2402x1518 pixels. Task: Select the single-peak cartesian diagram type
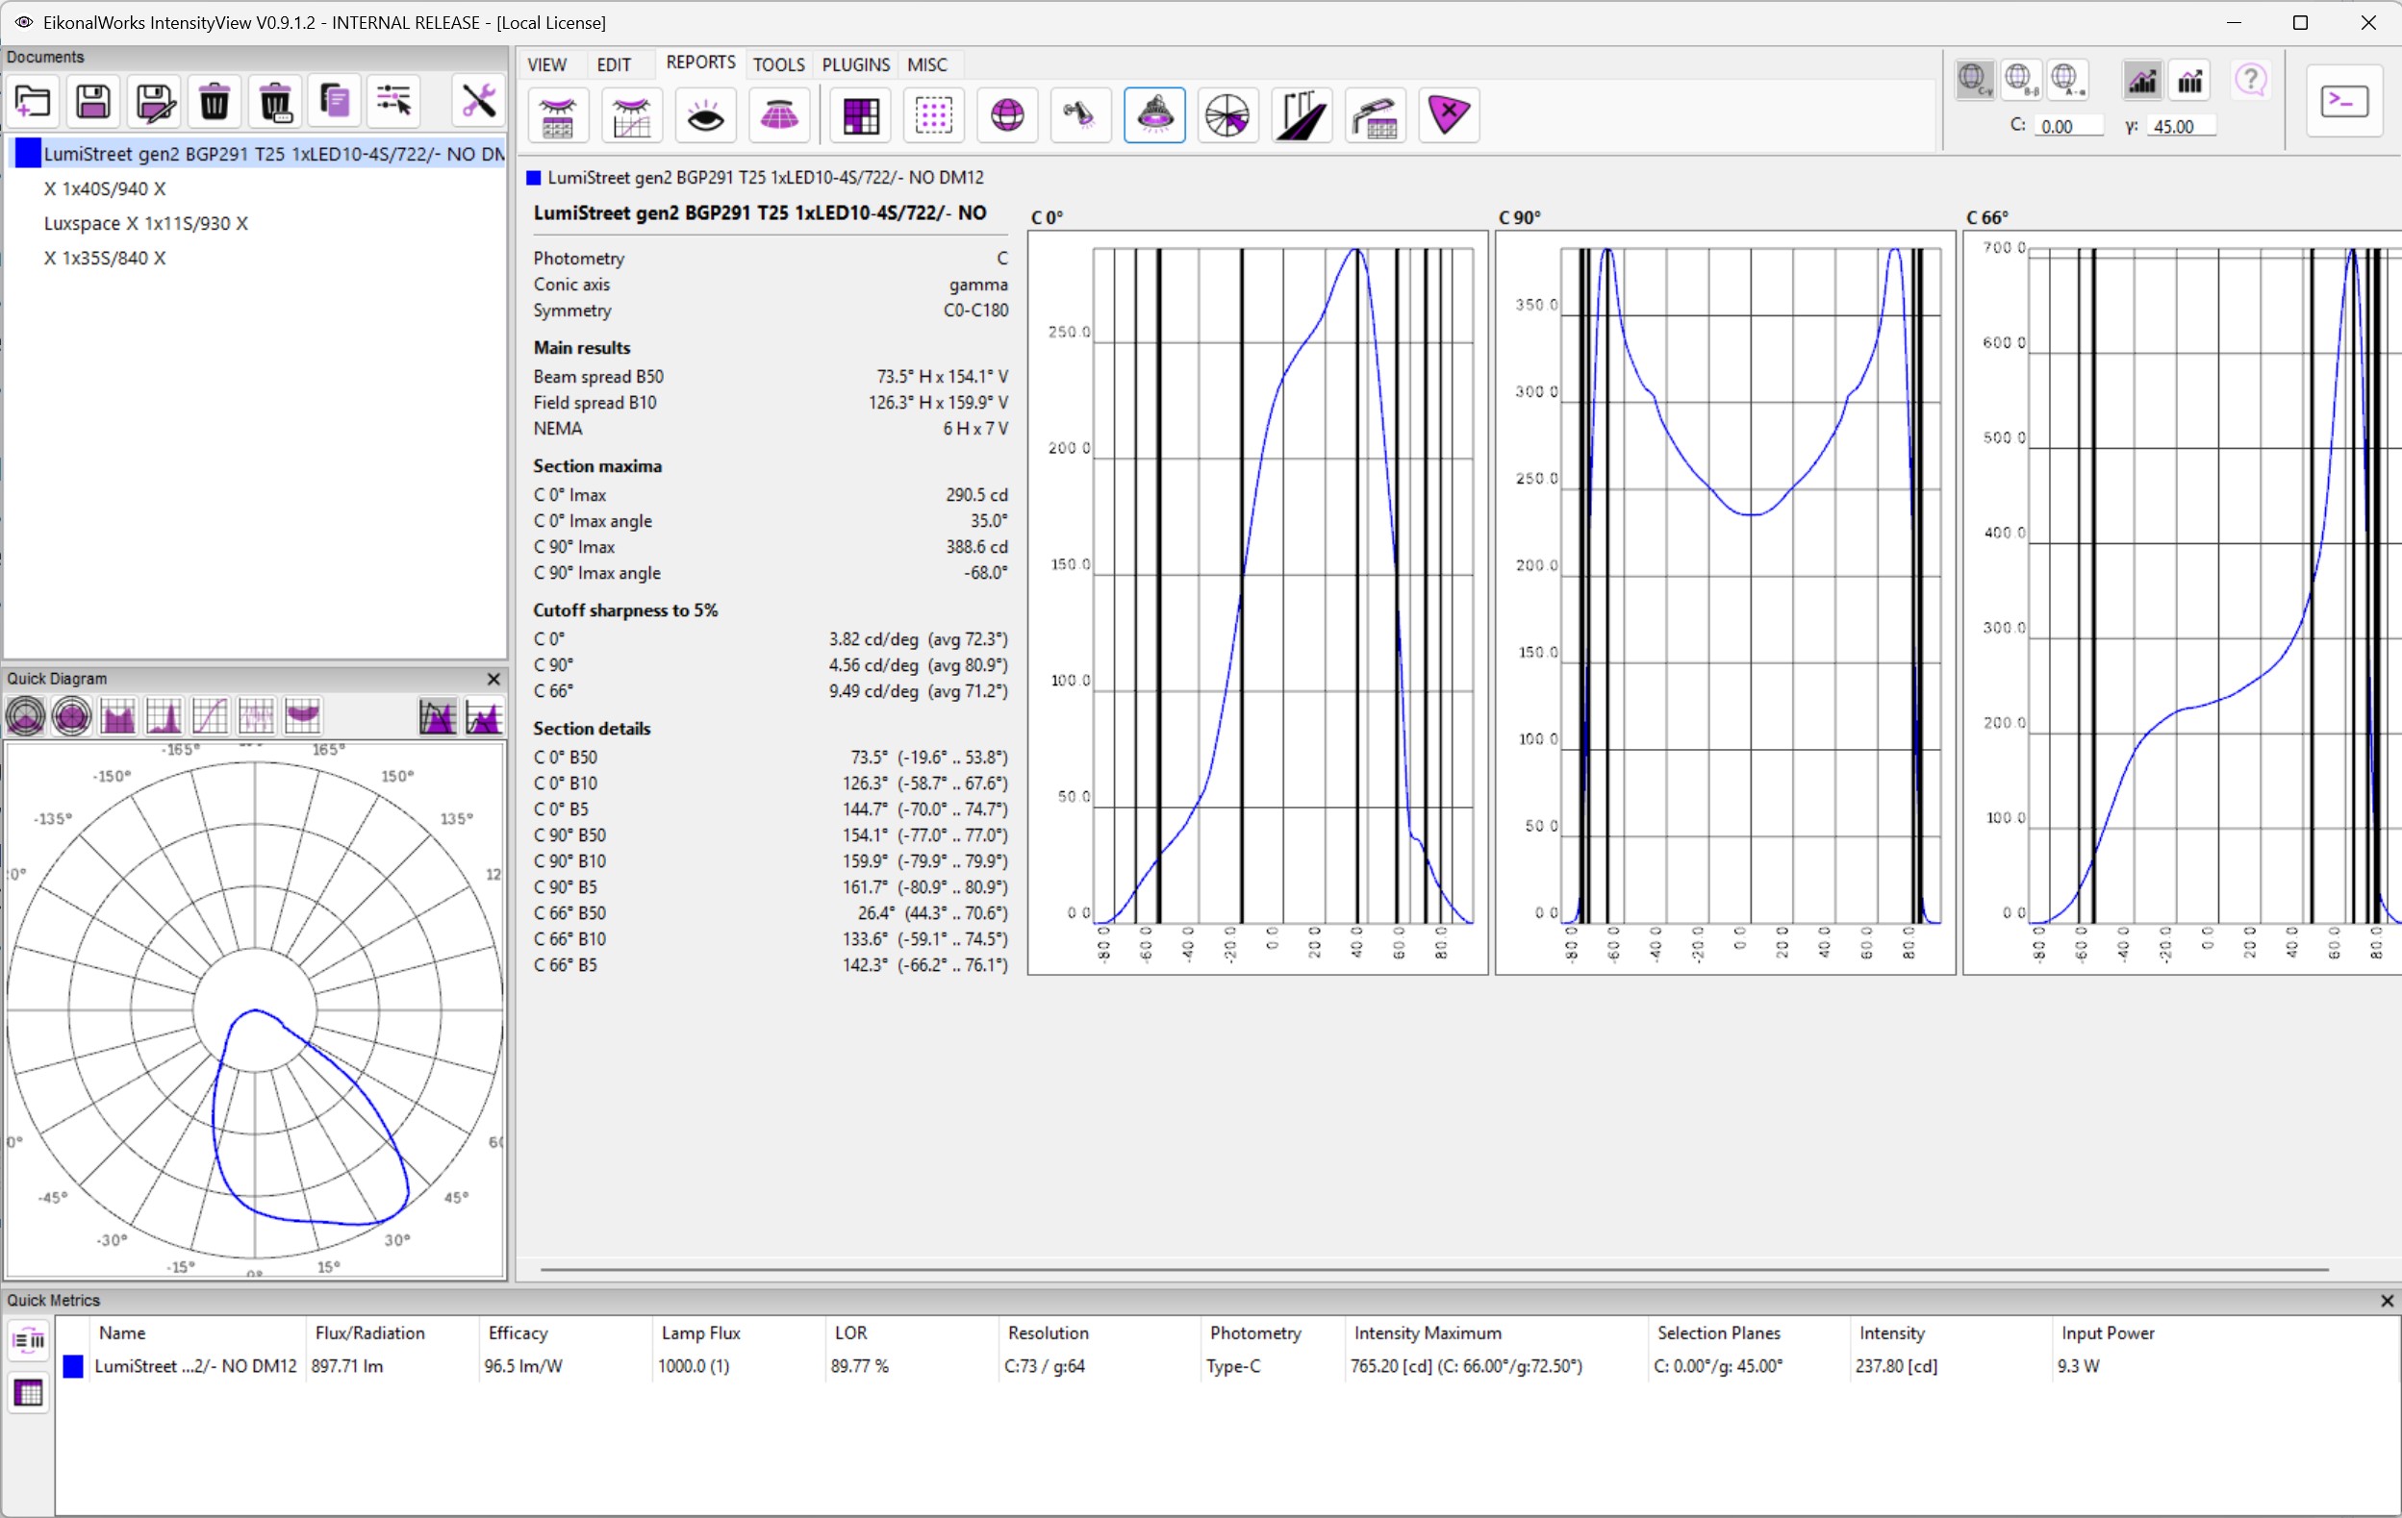click(164, 715)
